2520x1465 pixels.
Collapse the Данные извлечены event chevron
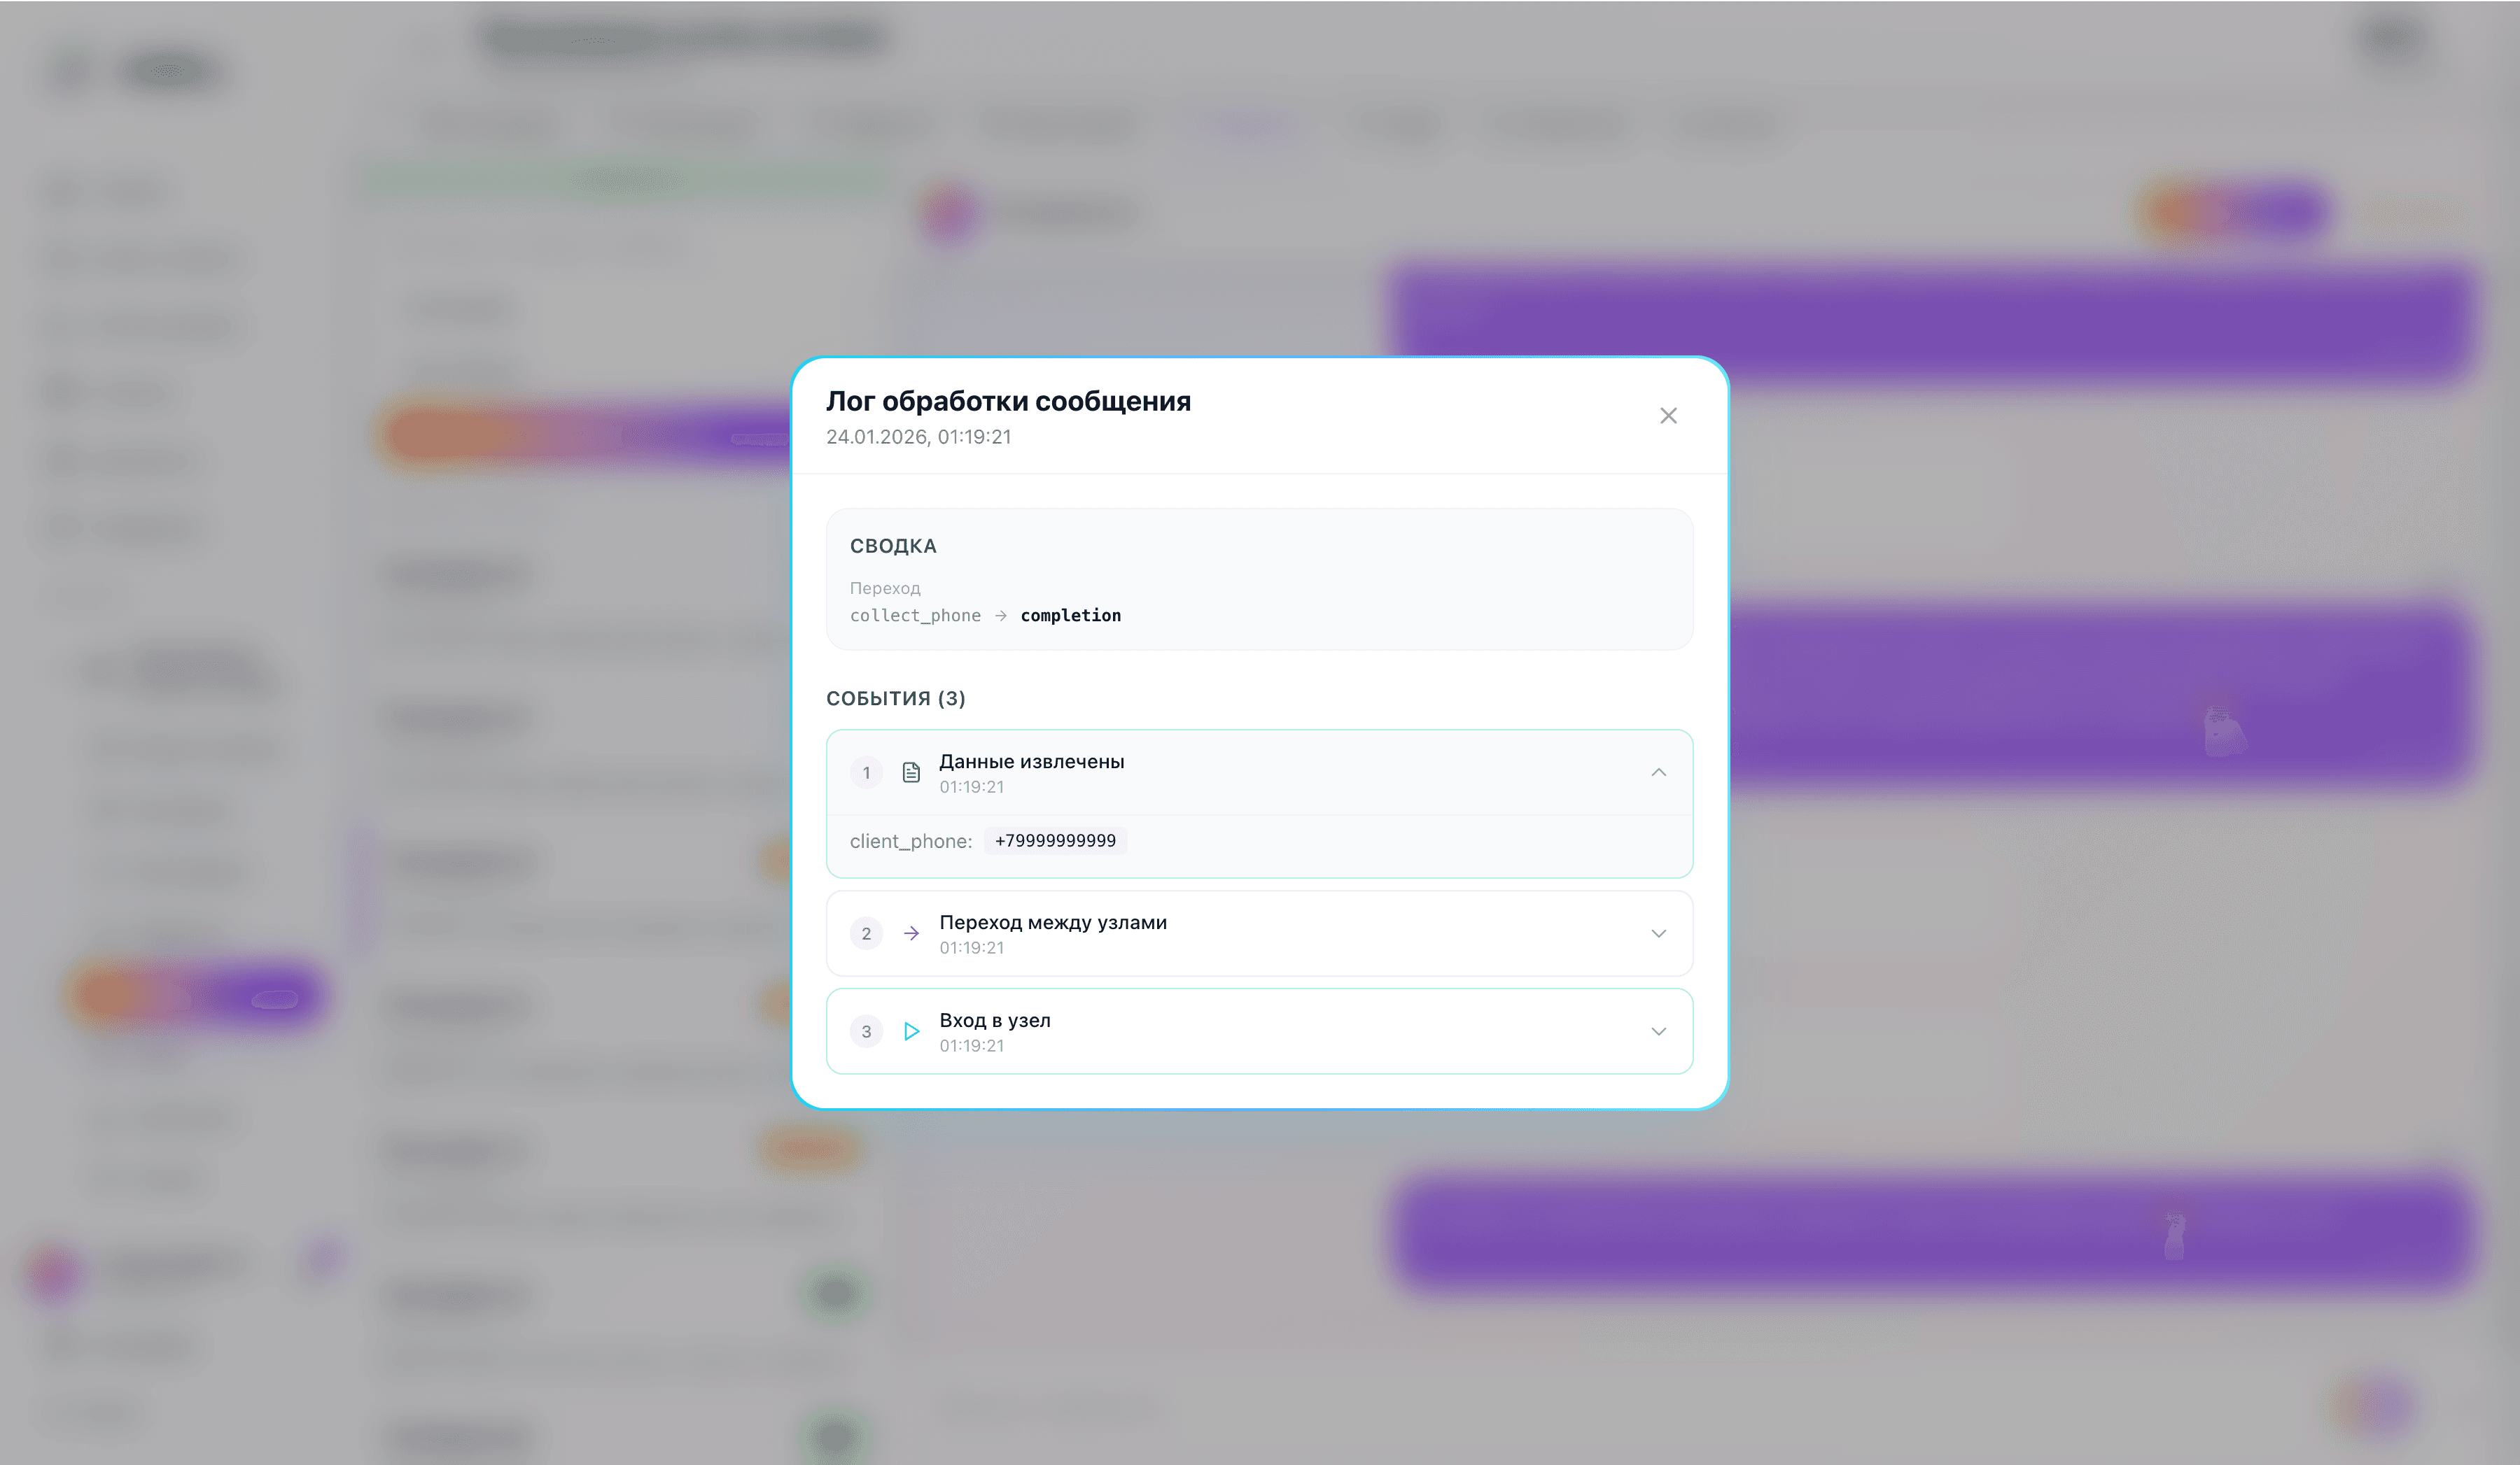[x=1658, y=772]
